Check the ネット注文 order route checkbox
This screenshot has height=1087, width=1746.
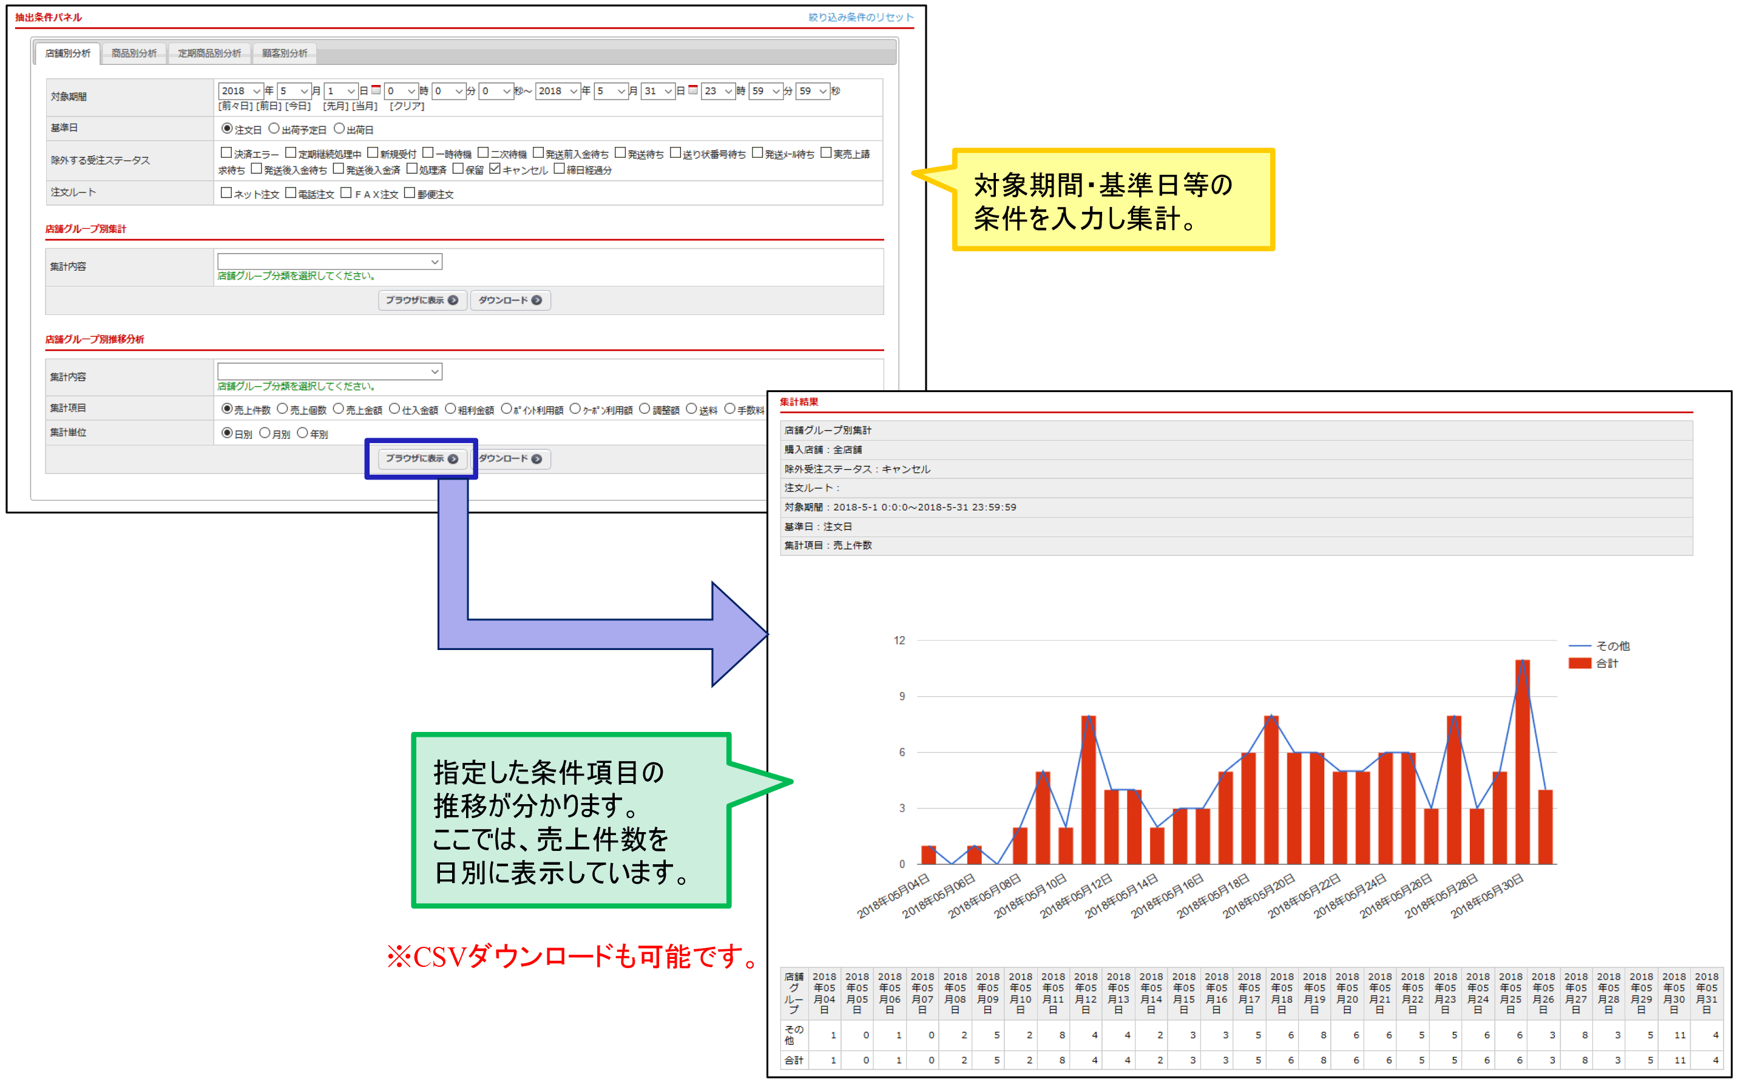coord(226,192)
